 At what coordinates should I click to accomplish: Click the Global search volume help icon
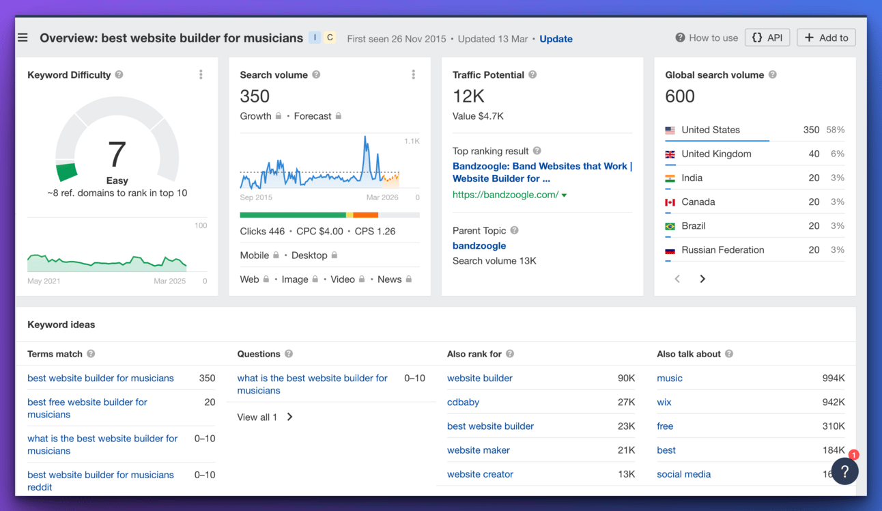point(773,74)
